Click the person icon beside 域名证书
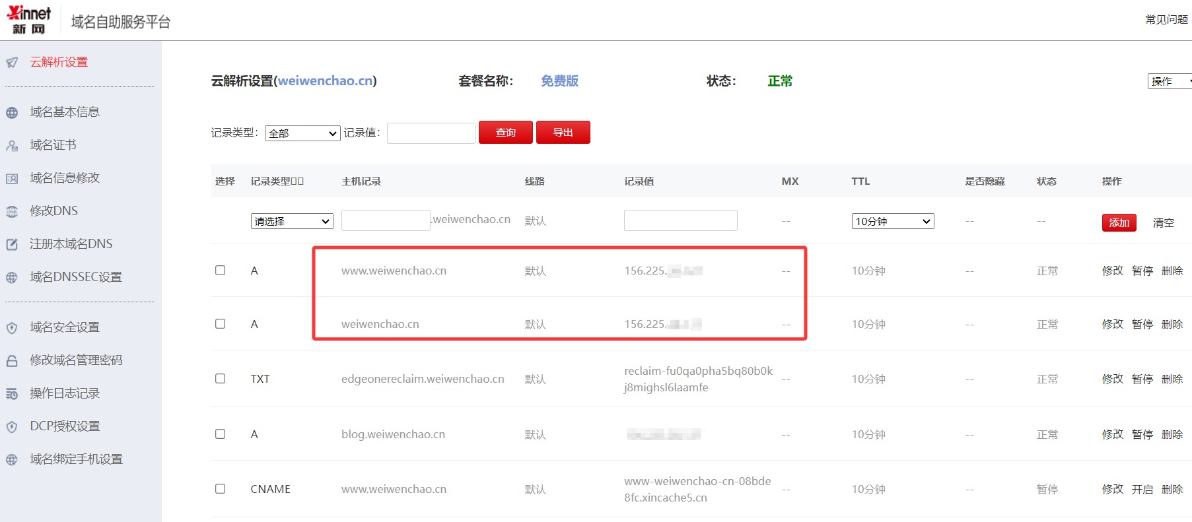The width and height of the screenshot is (1192, 522). pyautogui.click(x=12, y=146)
